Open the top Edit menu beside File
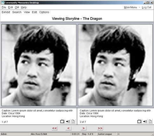This screenshot has height=136, width=154. [10, 7]
